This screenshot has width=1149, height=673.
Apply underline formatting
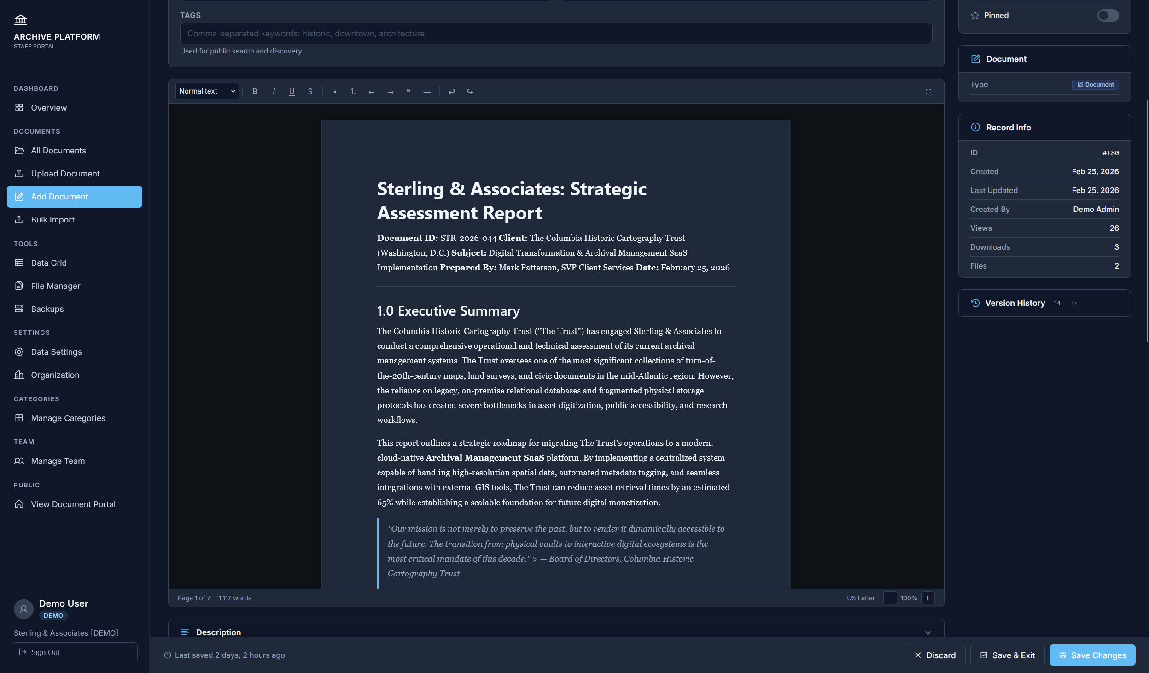291,91
